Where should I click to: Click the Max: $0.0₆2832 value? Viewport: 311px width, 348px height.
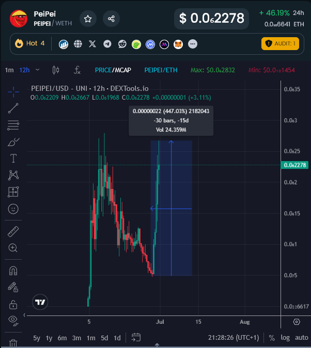pyautogui.click(x=213, y=70)
